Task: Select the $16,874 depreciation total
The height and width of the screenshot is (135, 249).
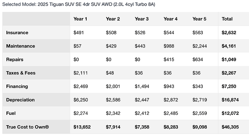Action: click(230, 100)
